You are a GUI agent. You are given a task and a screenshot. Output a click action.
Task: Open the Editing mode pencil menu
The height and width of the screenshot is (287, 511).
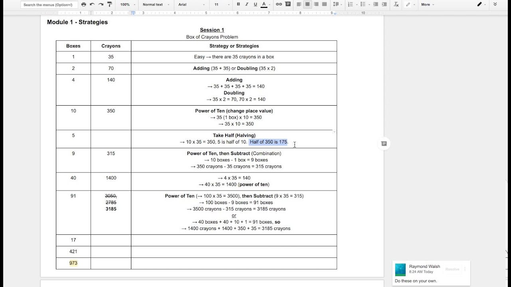[x=481, y=4]
